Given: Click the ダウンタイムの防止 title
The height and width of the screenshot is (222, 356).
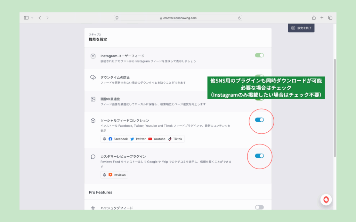Looking at the screenshot, I should tap(115, 77).
